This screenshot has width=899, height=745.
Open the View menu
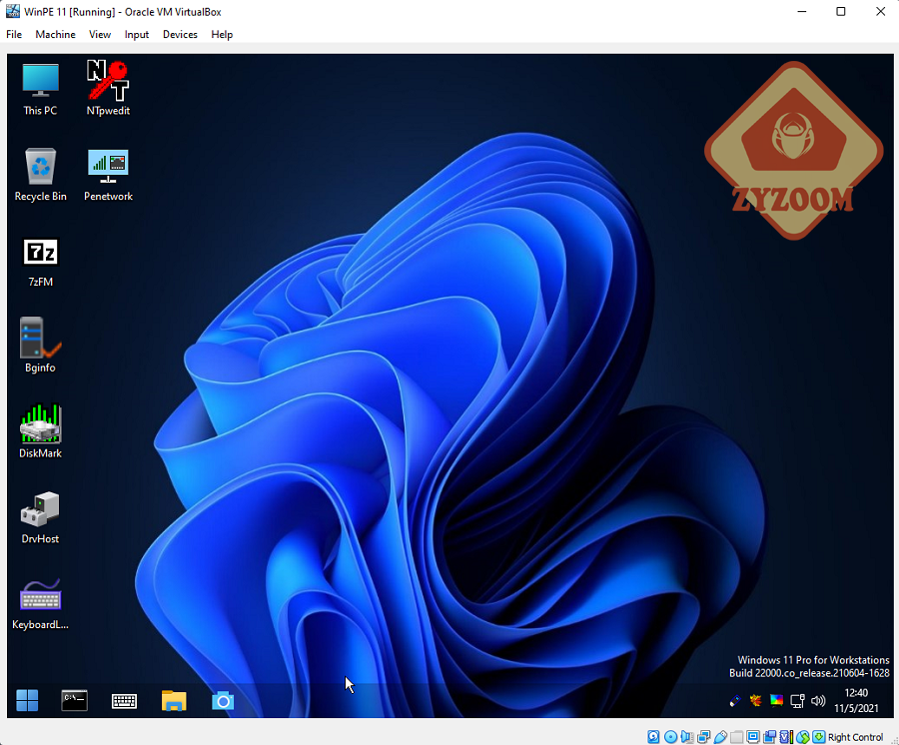pos(100,34)
